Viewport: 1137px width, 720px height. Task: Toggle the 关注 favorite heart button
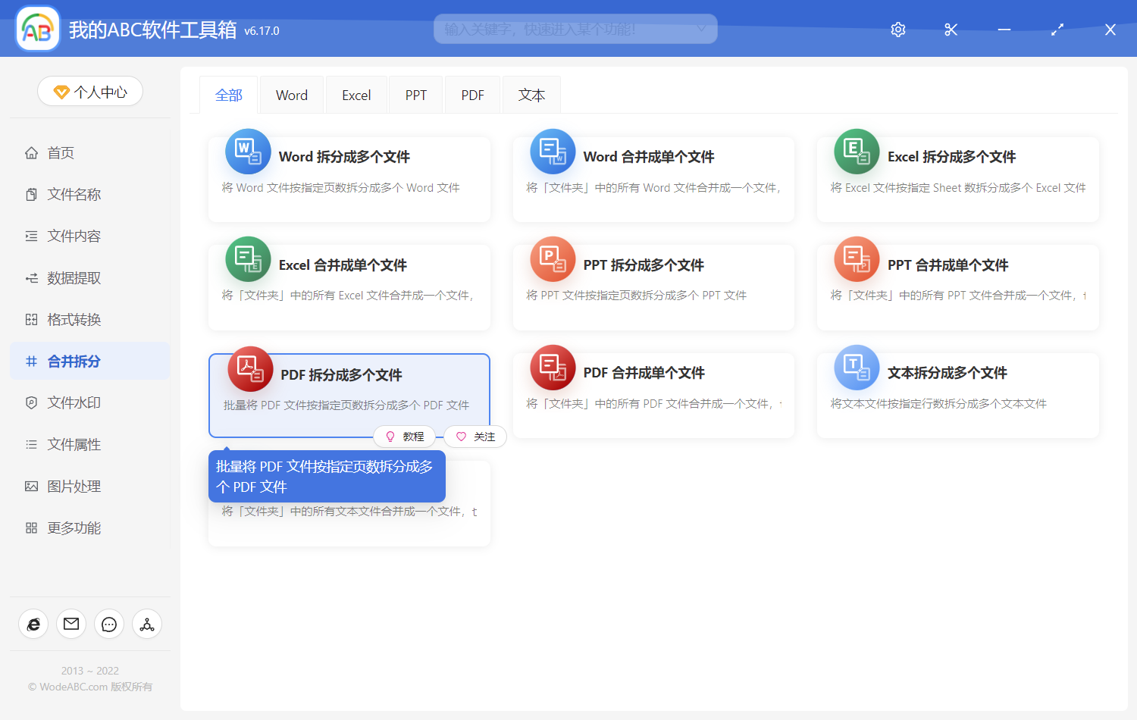pos(475,437)
